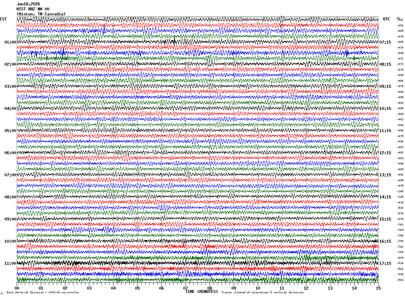The width and height of the screenshot is (405, 297).
Task: Select minute 03 on the time axis
Action: point(89,288)
